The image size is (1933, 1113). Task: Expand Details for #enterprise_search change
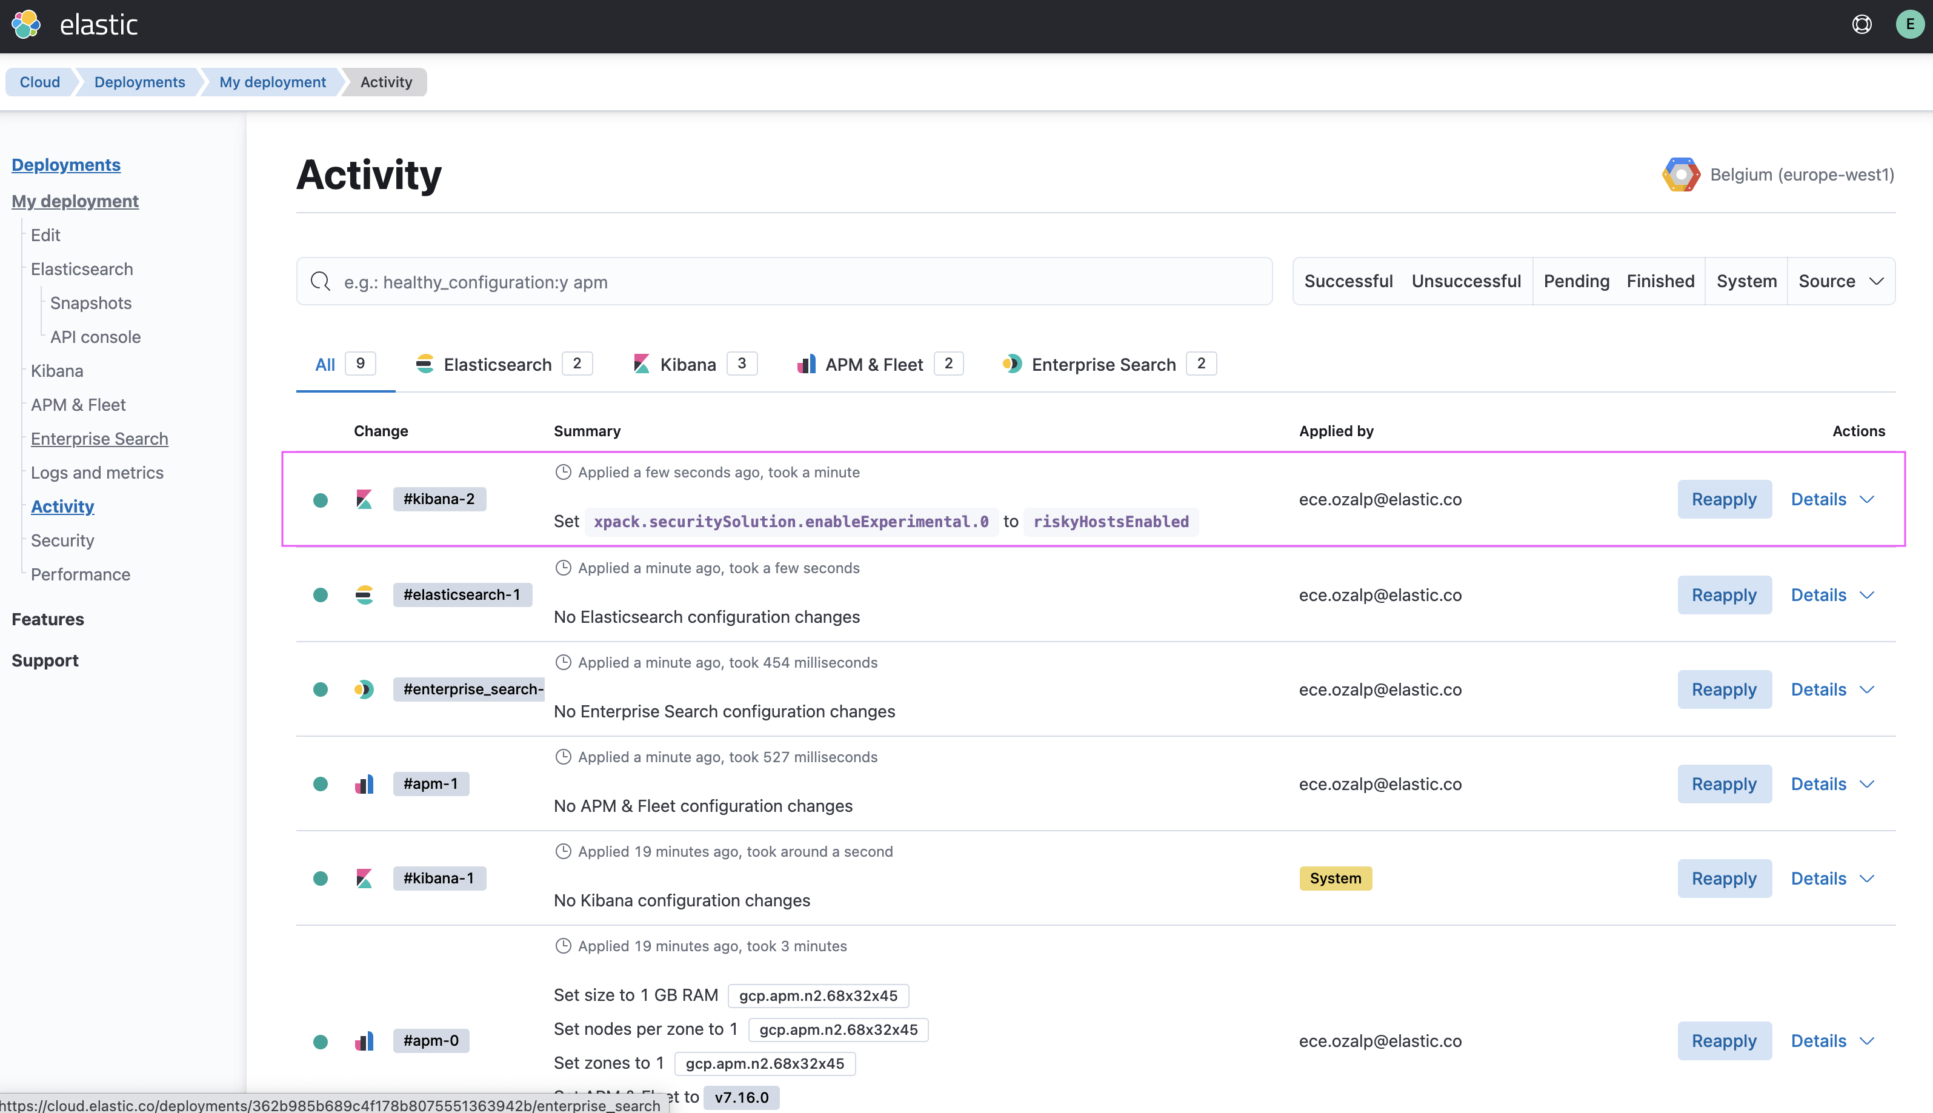pyautogui.click(x=1832, y=689)
